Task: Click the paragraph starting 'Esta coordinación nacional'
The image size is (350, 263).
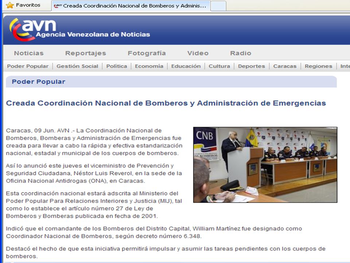Action: [x=94, y=205]
